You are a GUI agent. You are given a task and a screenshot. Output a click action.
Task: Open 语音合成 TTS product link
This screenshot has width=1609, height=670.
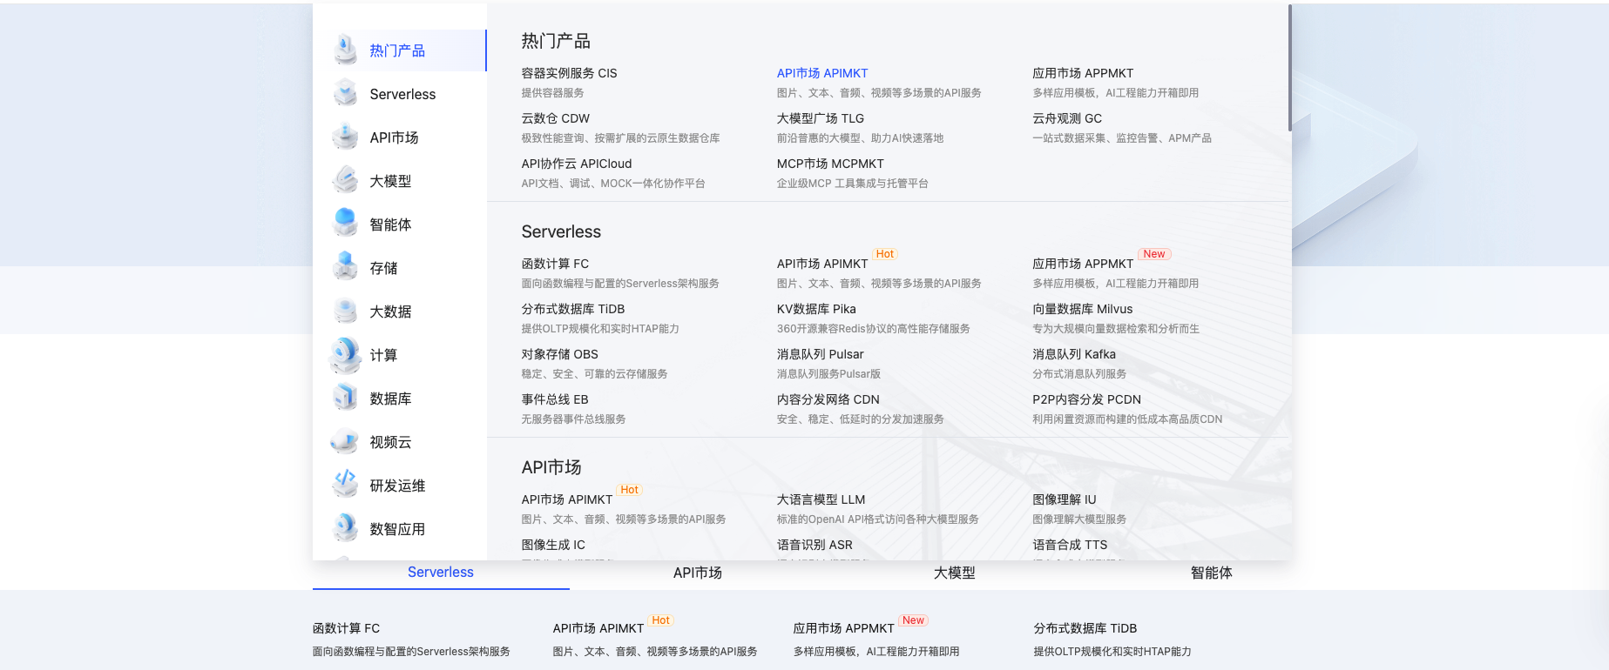[x=1070, y=545]
